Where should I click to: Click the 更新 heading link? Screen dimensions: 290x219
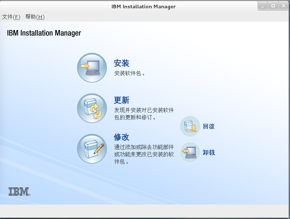pos(122,100)
